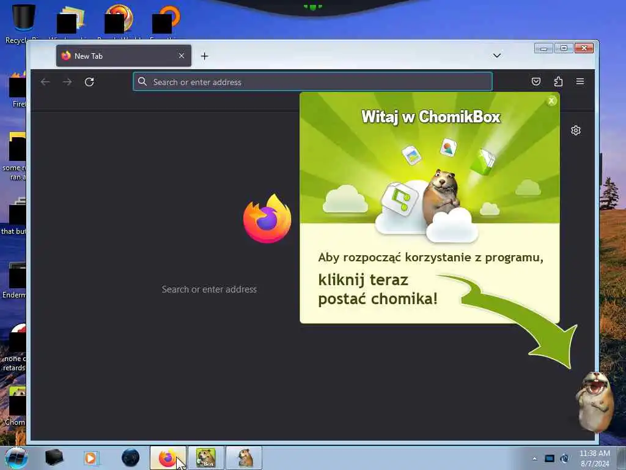Close the New Tab tab
626x470 pixels.
181,56
